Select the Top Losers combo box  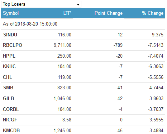pos(41,4)
